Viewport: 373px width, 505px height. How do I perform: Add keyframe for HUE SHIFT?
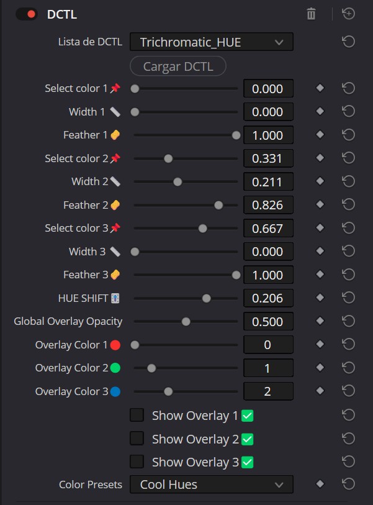pos(320,298)
